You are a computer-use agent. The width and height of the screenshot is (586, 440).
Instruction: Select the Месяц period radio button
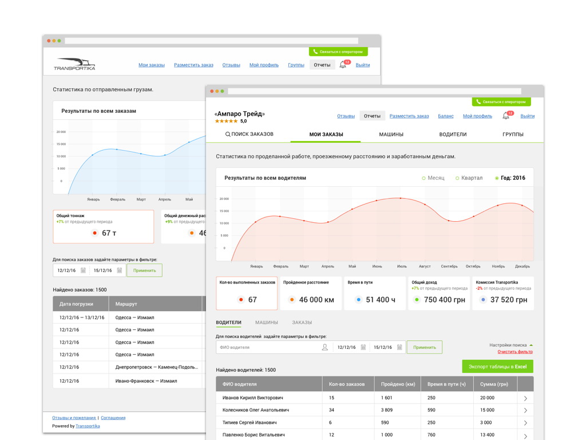click(423, 178)
